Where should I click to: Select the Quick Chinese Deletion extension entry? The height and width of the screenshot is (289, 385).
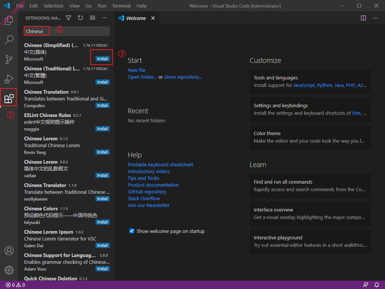click(67, 278)
